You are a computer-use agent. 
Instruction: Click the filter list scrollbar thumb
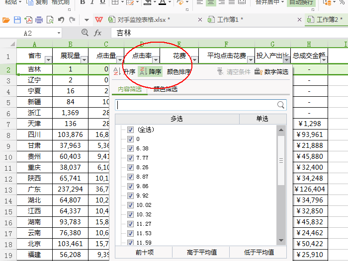coord(281,161)
